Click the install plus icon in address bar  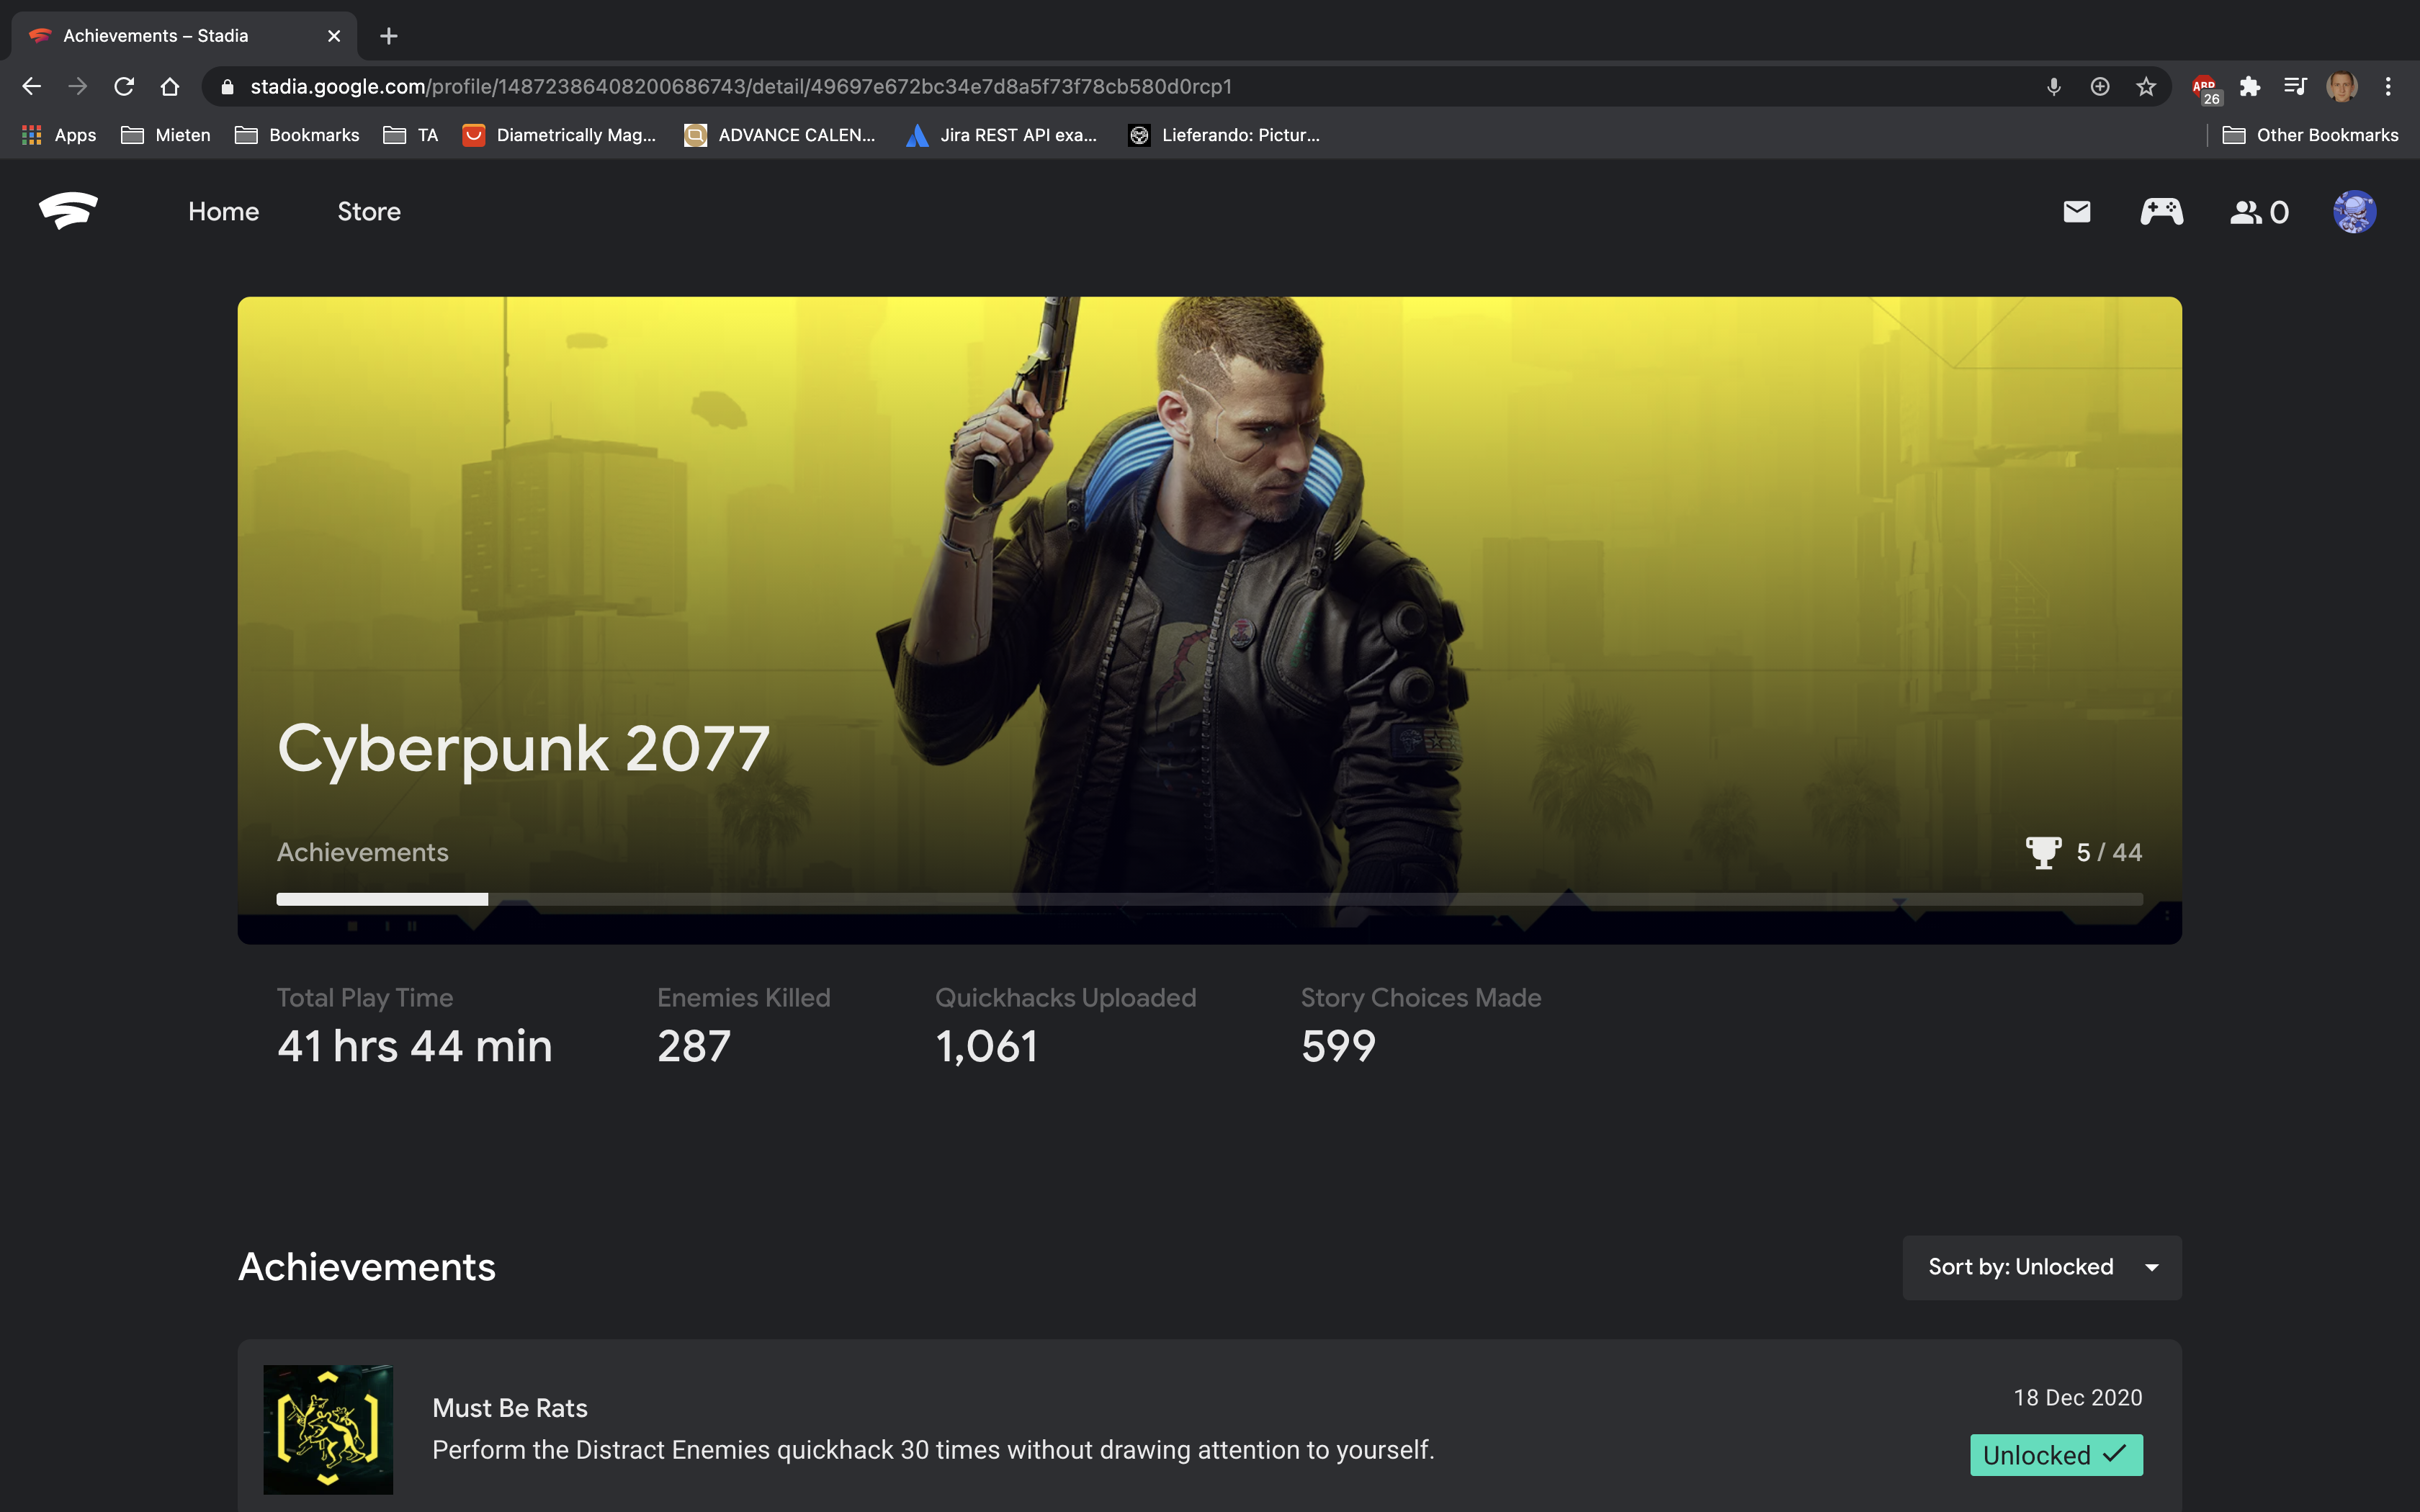(x=2100, y=87)
